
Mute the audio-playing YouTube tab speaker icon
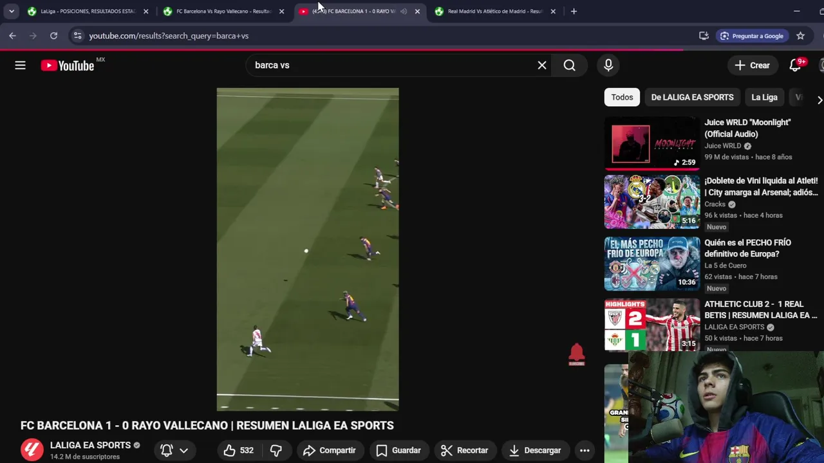404,11
